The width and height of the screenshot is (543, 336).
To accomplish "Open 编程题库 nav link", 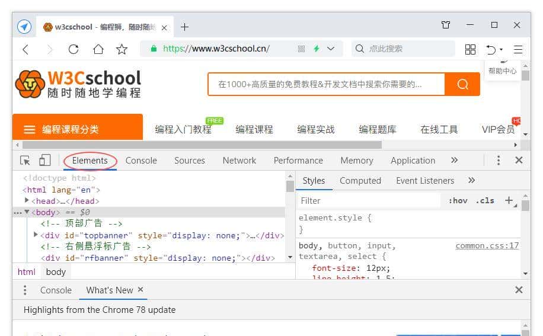I will pyautogui.click(x=378, y=129).
